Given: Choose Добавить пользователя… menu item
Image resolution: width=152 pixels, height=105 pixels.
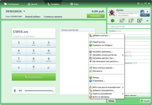Looking at the screenshot, I should [x=107, y=91].
